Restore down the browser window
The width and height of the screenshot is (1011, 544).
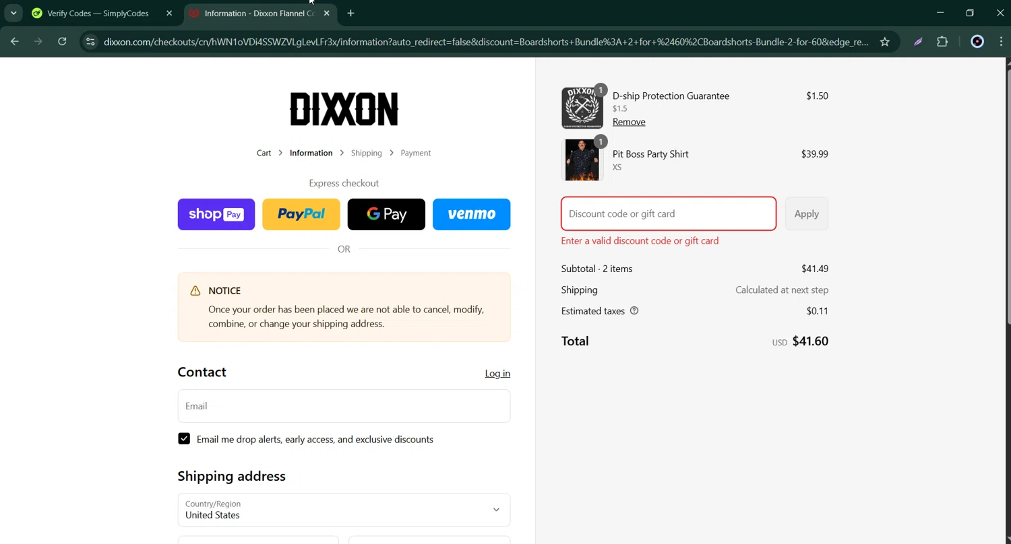(970, 13)
